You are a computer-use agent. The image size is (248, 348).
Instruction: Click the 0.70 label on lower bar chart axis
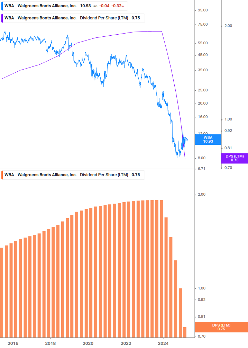pyautogui.click(x=202, y=336)
